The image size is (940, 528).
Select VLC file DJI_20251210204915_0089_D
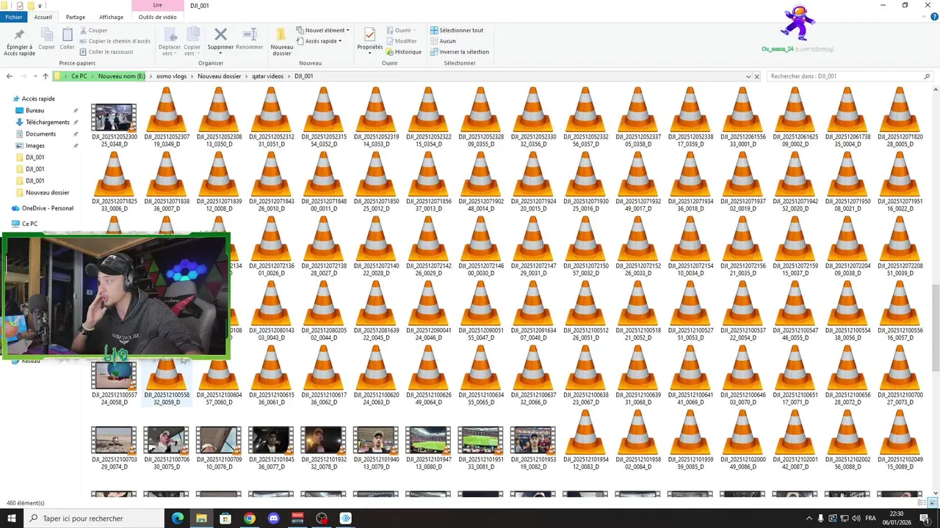tap(900, 440)
